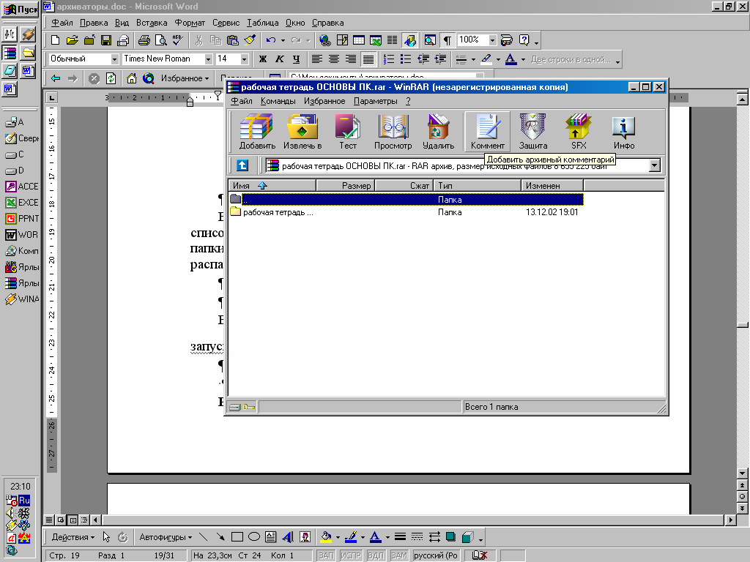The height and width of the screenshot is (562, 750).
Task: Sort WinRAR list by Размер column
Action: click(346, 185)
